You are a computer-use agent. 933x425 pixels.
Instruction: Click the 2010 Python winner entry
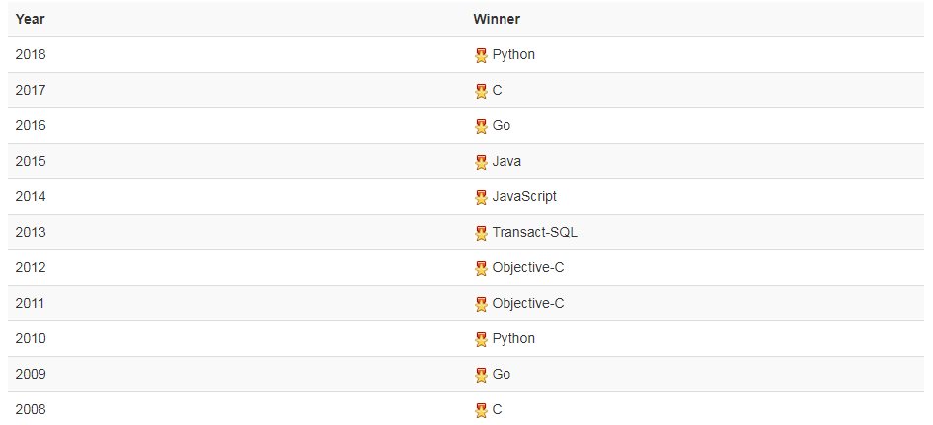coord(513,339)
